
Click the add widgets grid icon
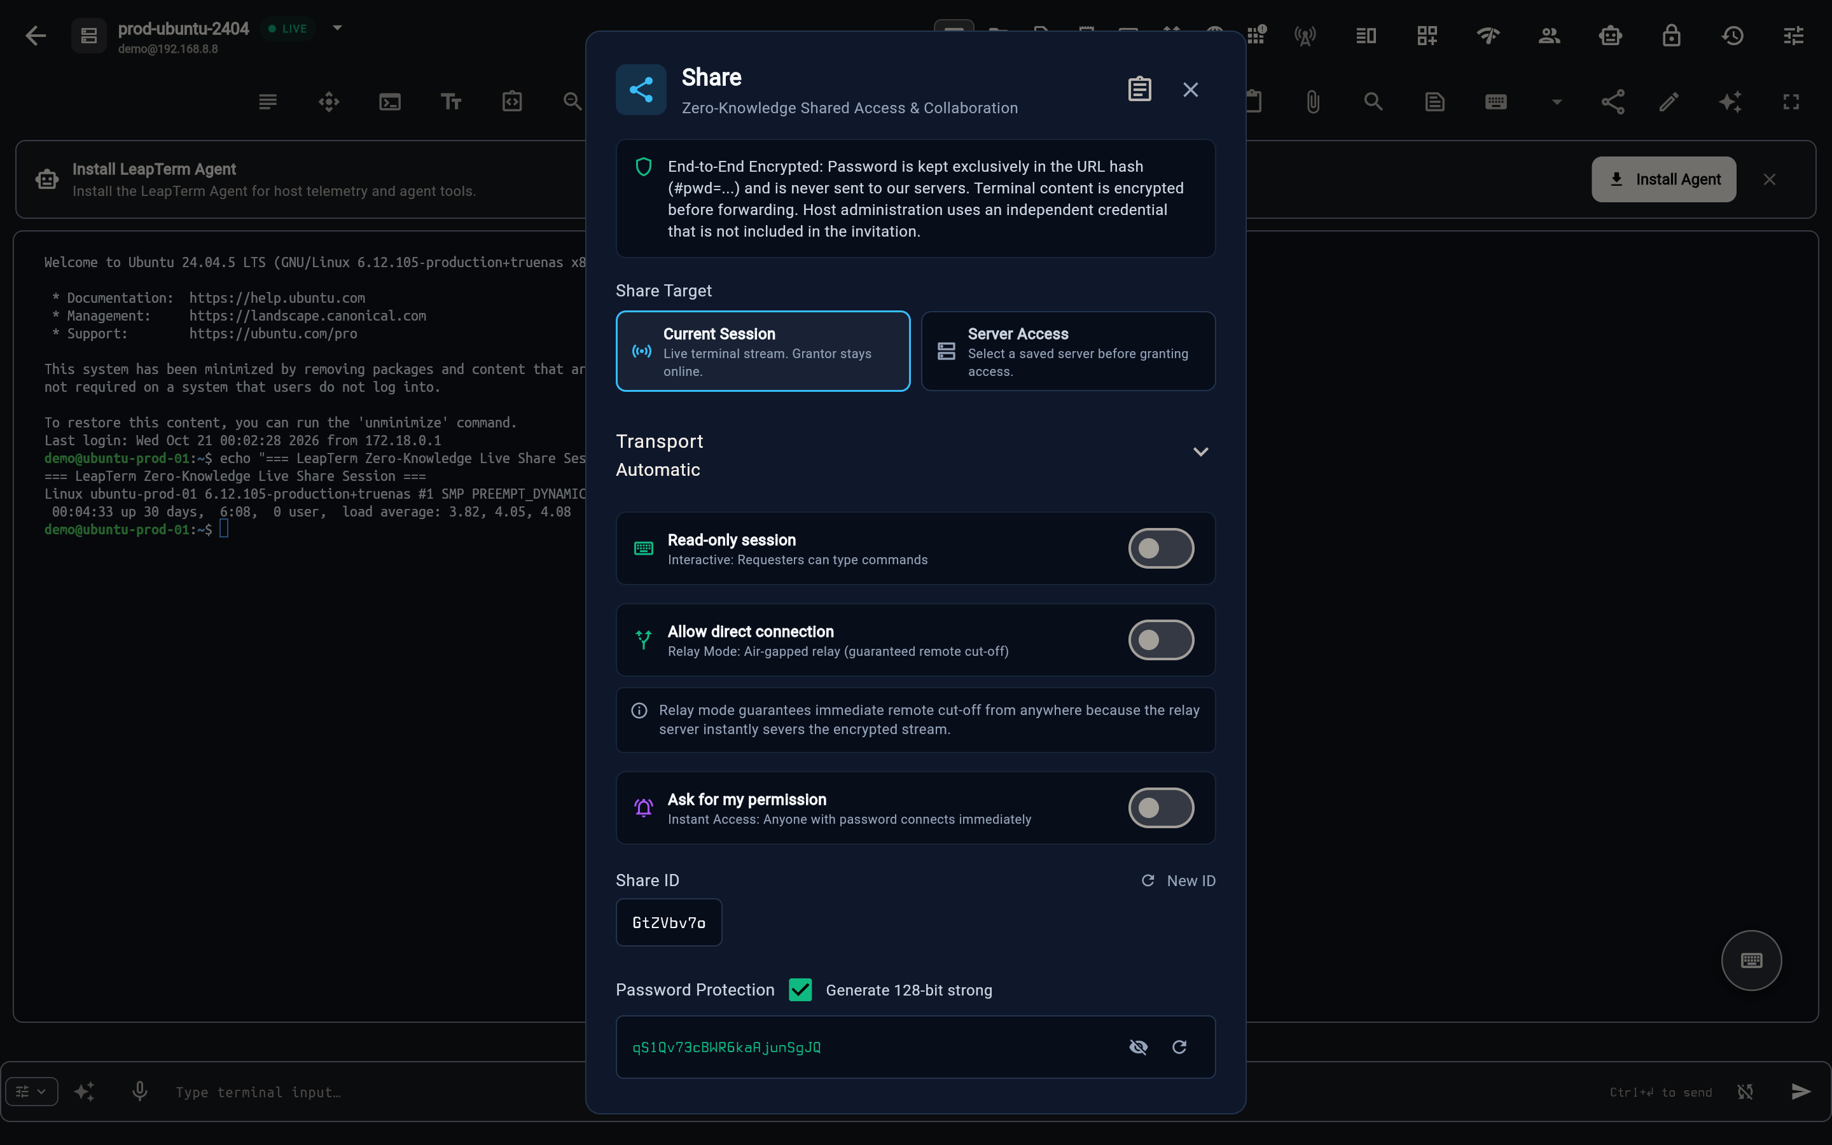(x=1427, y=36)
